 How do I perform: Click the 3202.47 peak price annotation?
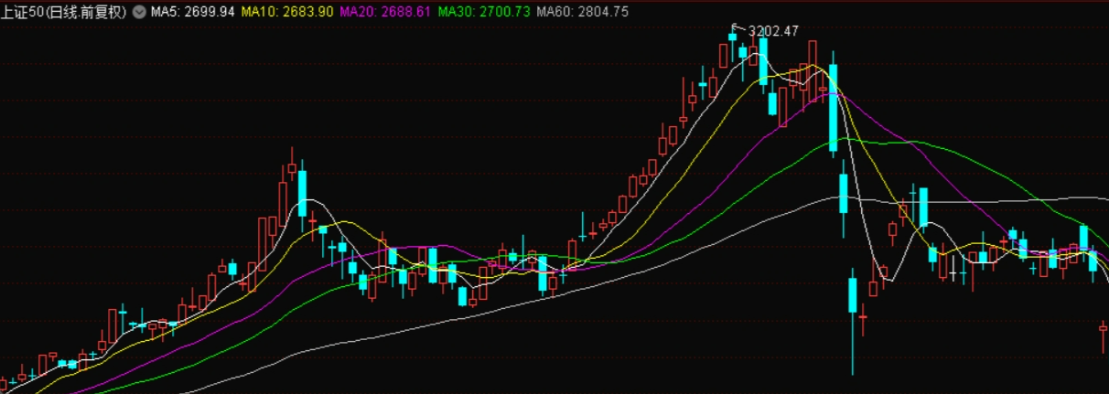click(773, 30)
